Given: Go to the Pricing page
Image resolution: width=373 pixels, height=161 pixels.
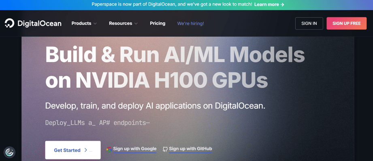Looking at the screenshot, I should click(x=158, y=23).
